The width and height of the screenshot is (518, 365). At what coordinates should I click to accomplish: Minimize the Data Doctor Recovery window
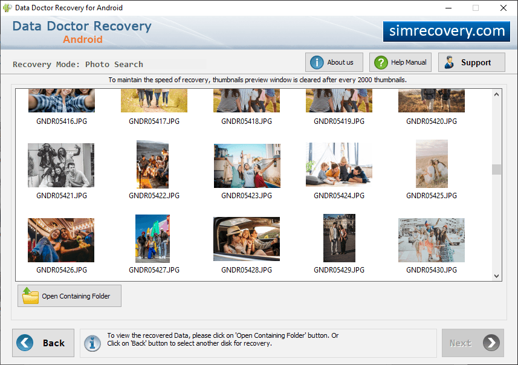[x=448, y=8]
